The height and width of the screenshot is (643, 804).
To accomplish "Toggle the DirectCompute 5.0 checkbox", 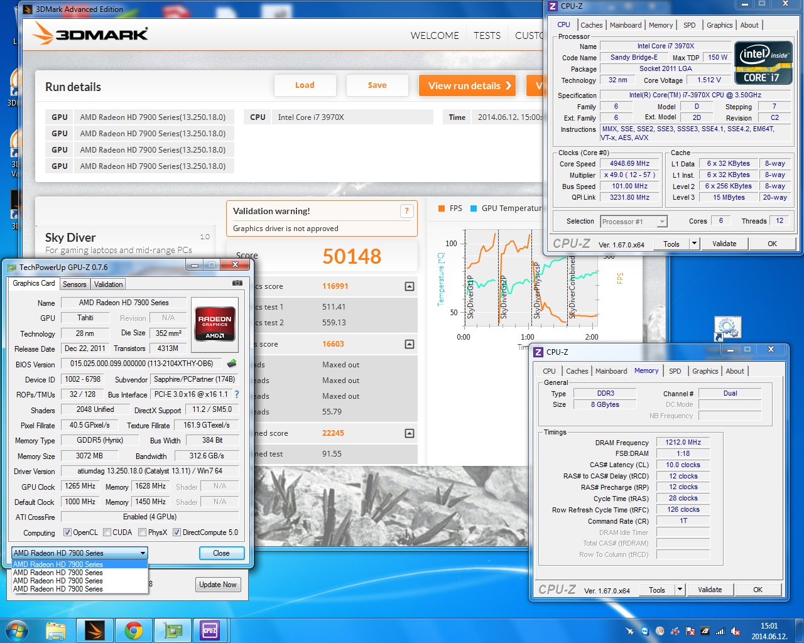I will [177, 532].
